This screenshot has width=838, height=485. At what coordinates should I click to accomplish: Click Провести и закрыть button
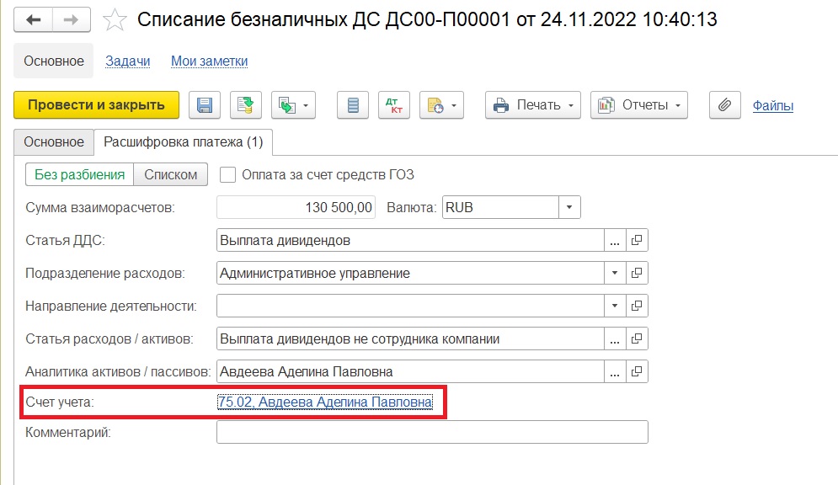coord(96,104)
